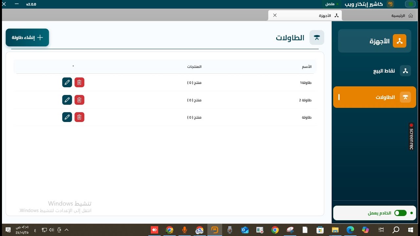Click the الأجهزة sidebar header card
Image resolution: width=420 pixels, height=236 pixels.
click(x=374, y=41)
